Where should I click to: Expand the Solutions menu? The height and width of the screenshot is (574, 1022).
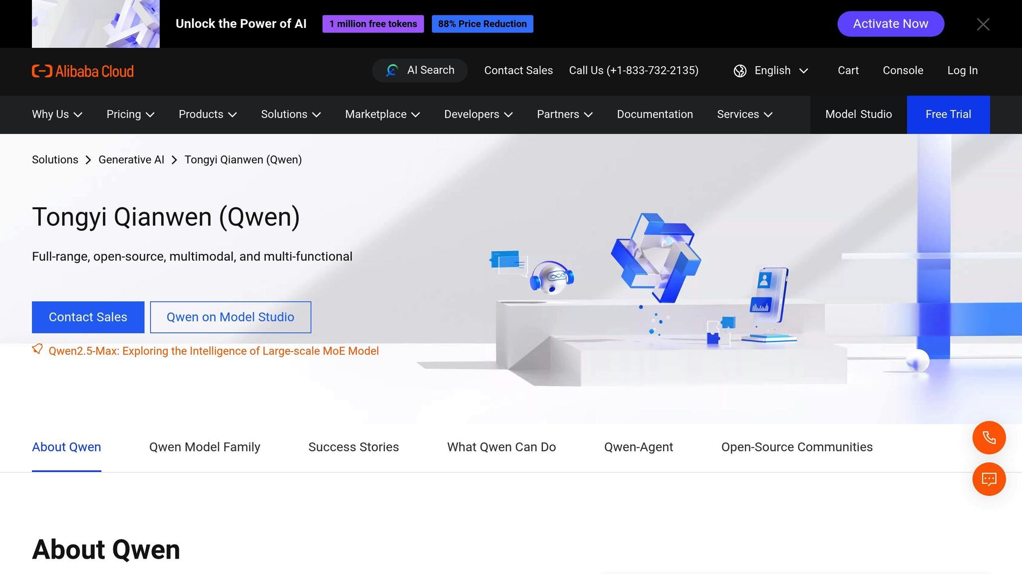291,115
